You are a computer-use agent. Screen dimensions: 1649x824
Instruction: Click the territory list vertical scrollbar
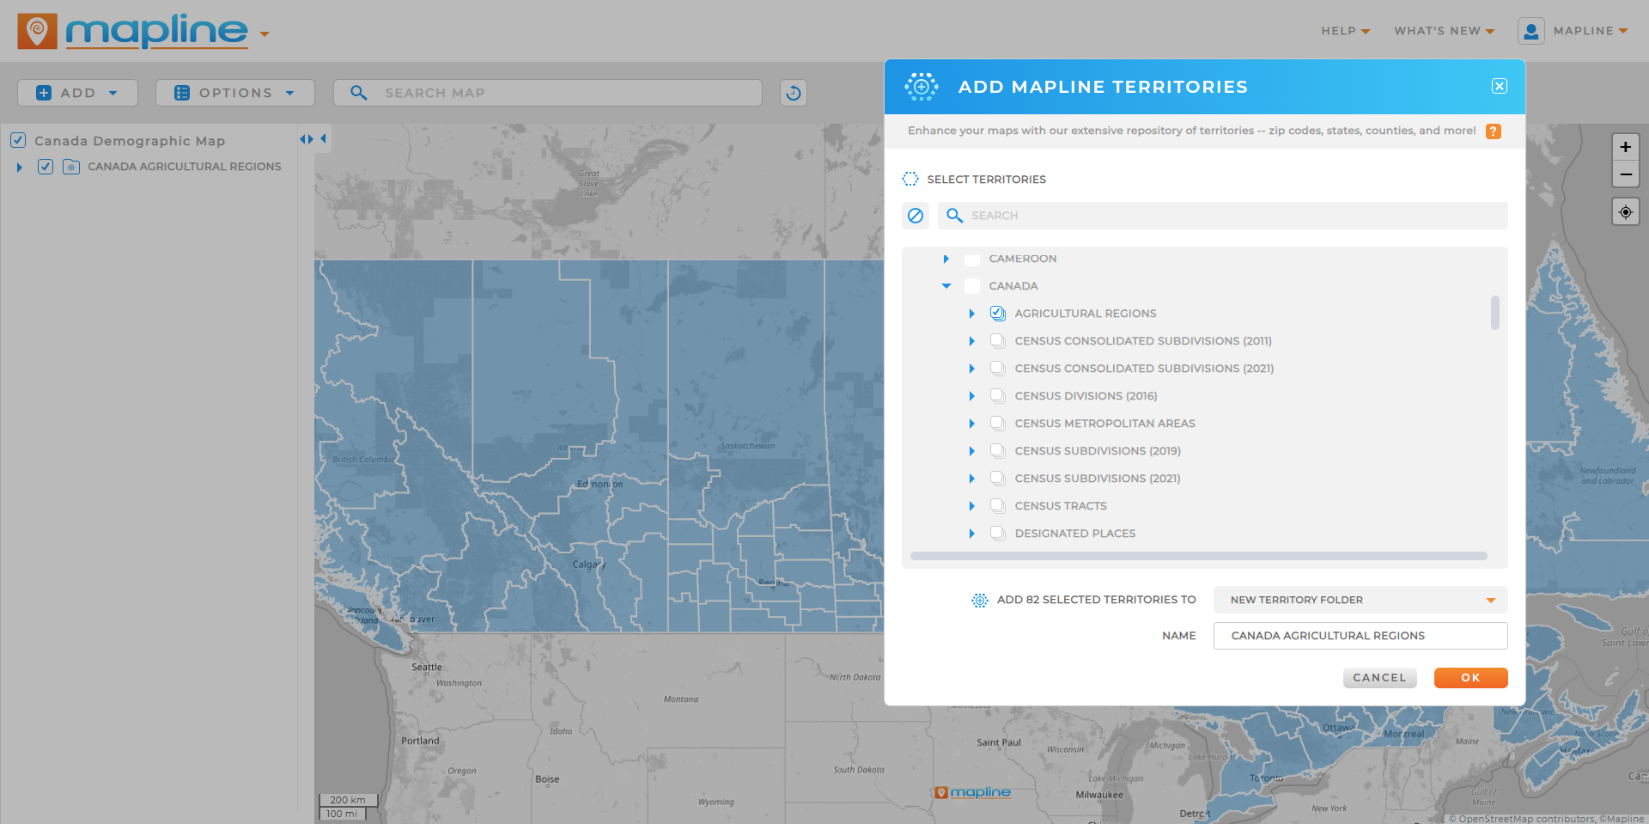1495,313
